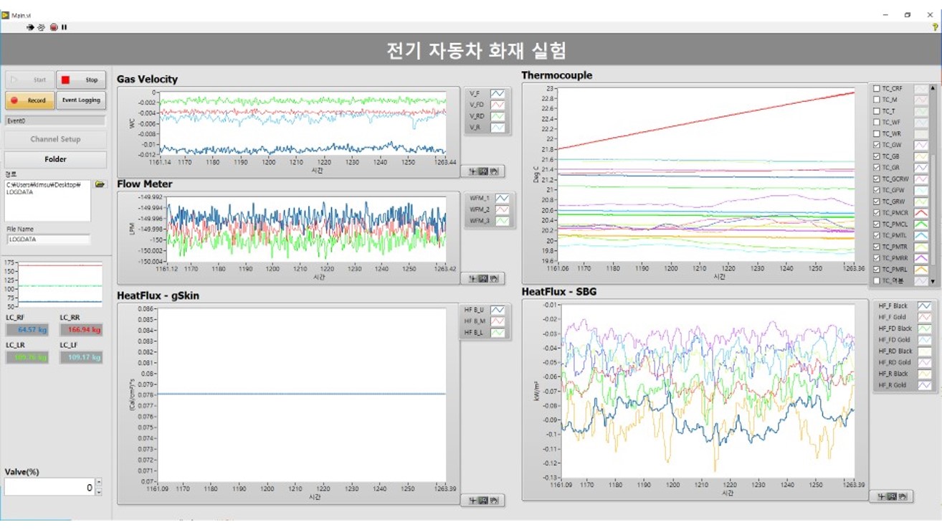Click the Valve(%) numeric input field
Image resolution: width=942 pixels, height=530 pixels.
click(x=49, y=488)
